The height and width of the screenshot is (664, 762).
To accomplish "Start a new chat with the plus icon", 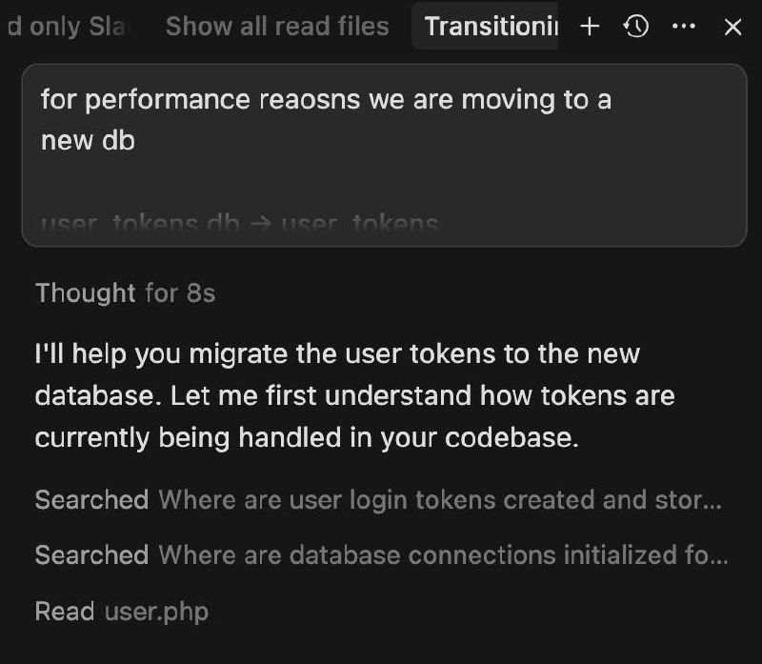I will click(x=590, y=27).
